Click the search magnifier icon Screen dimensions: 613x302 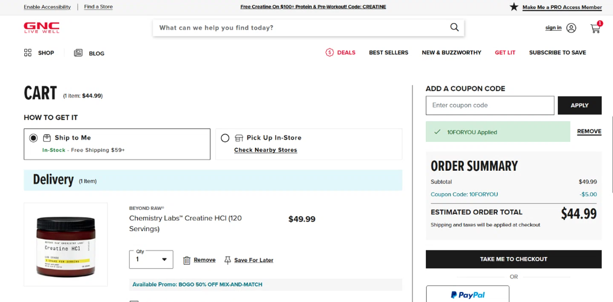coord(454,27)
